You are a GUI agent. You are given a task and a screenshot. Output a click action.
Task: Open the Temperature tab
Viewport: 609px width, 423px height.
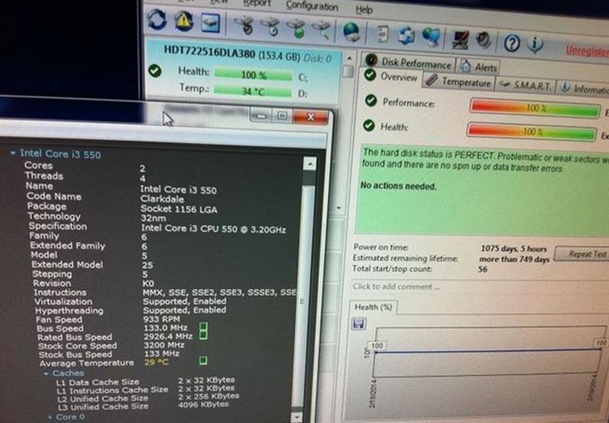pyautogui.click(x=458, y=81)
